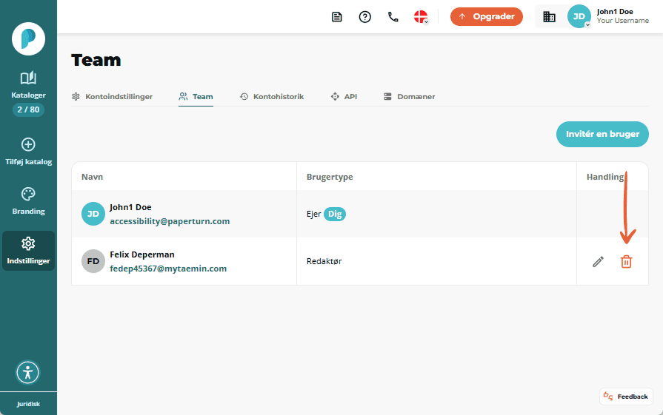Image resolution: width=663 pixels, height=415 pixels.
Task: Click the Dig badge next to Ejer
Action: pyautogui.click(x=335, y=214)
